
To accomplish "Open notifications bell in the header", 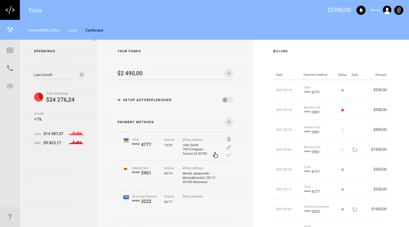I will coord(361,10).
